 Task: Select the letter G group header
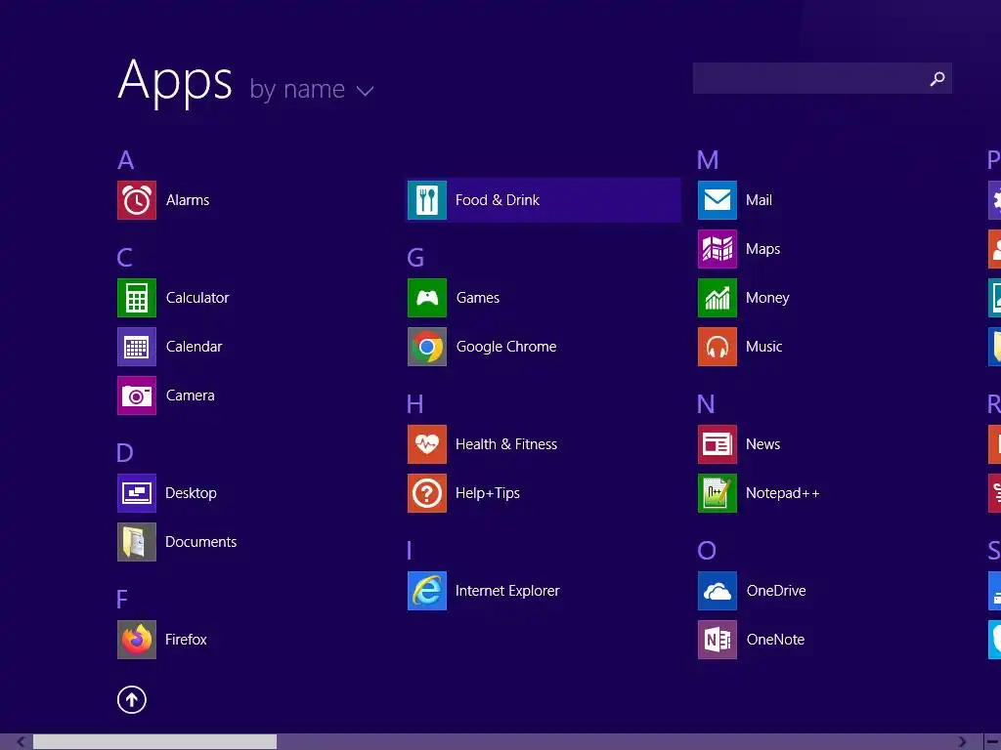click(x=415, y=258)
